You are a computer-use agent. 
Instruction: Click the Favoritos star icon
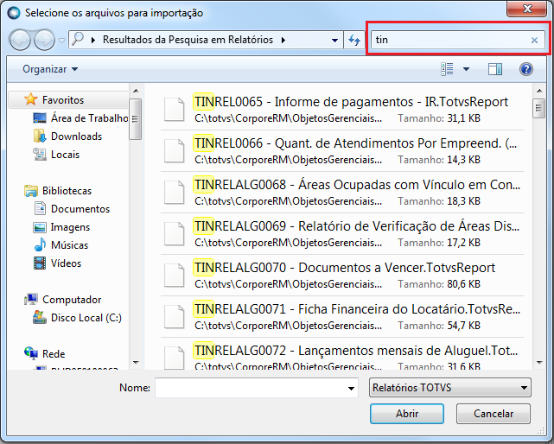(31, 99)
